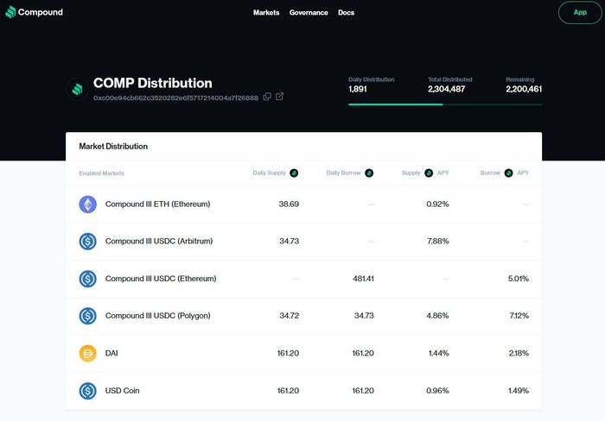Open the USD Coin market row
This screenshot has width=605, height=421.
[303, 391]
